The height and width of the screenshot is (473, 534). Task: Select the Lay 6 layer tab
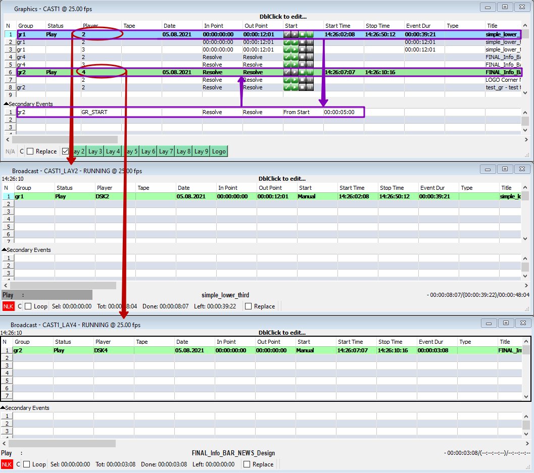pos(148,151)
